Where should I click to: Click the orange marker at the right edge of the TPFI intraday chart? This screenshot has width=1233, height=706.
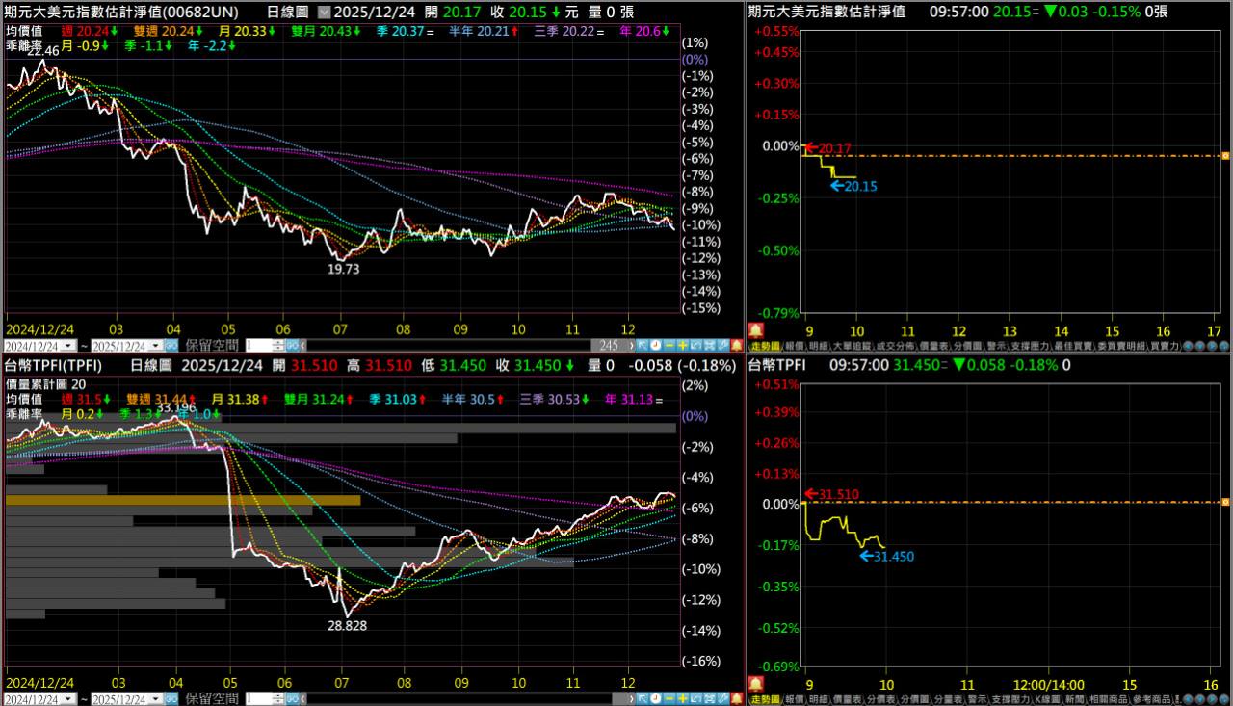click(1225, 502)
